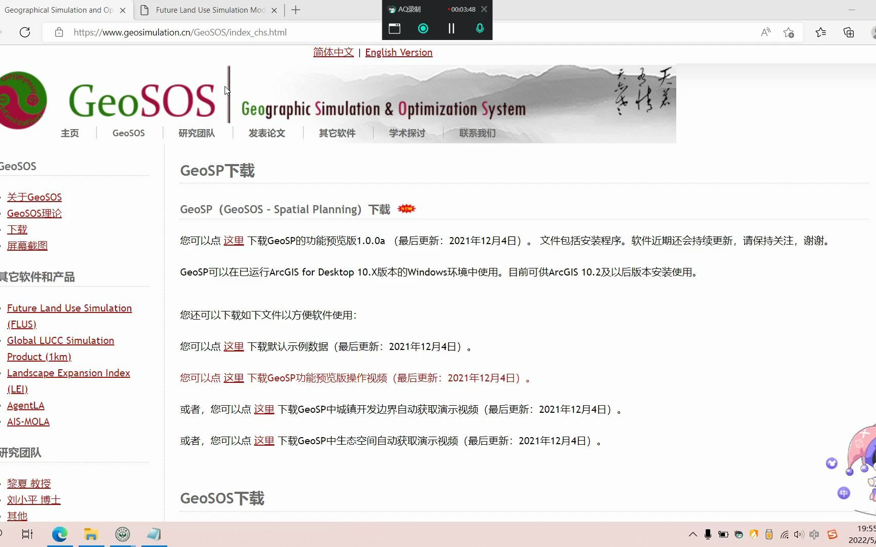Click the red NEW badge icon
Image resolution: width=876 pixels, height=547 pixels.
tap(406, 209)
